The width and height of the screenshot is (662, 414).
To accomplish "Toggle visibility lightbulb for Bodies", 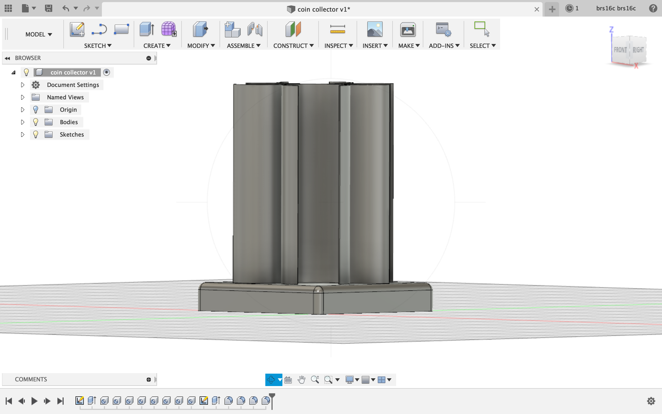I will [36, 122].
